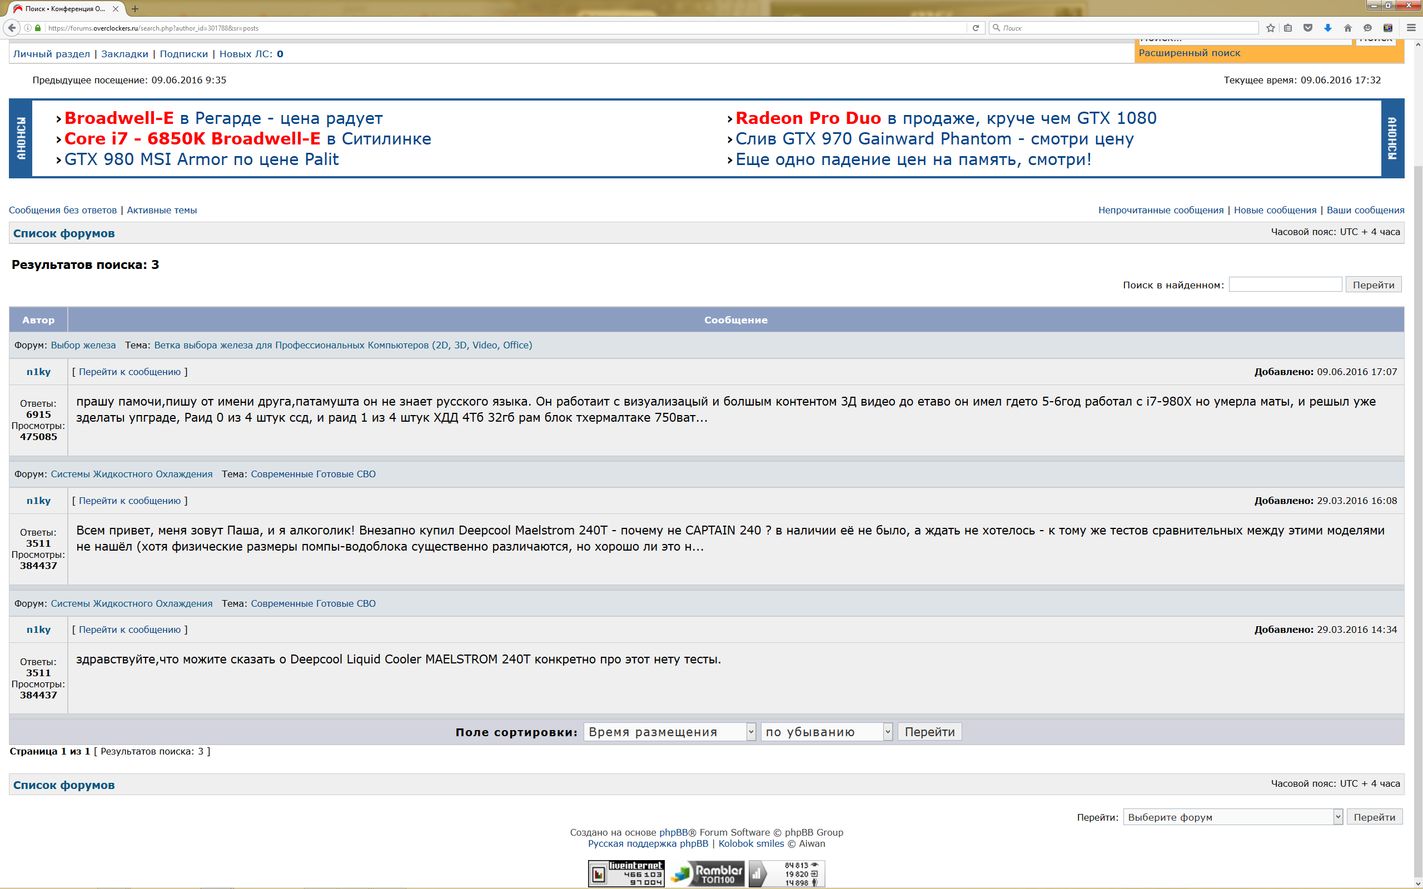This screenshot has height=889, width=1423.
Task: Click the Pocket save icon
Action: pyautogui.click(x=1308, y=28)
